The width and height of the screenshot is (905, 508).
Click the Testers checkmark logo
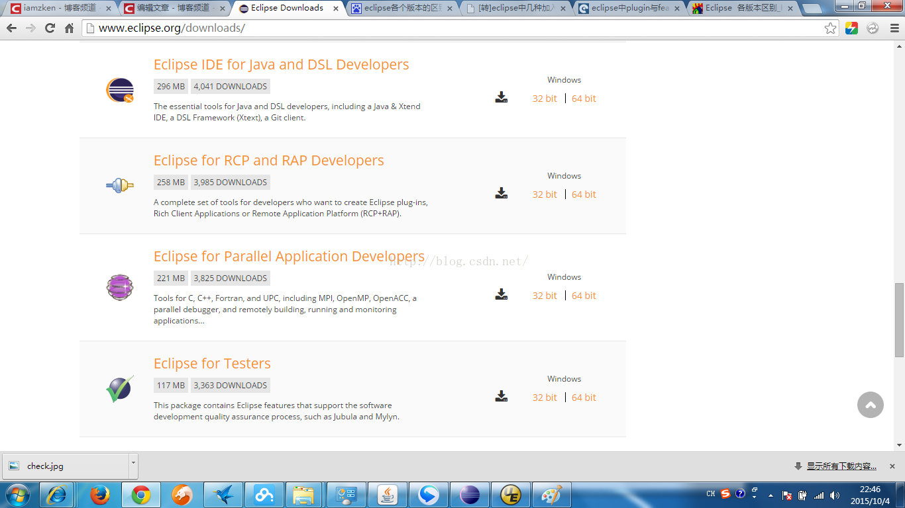pyautogui.click(x=120, y=389)
